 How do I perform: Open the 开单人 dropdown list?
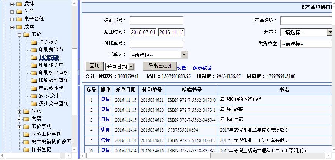click(184, 55)
